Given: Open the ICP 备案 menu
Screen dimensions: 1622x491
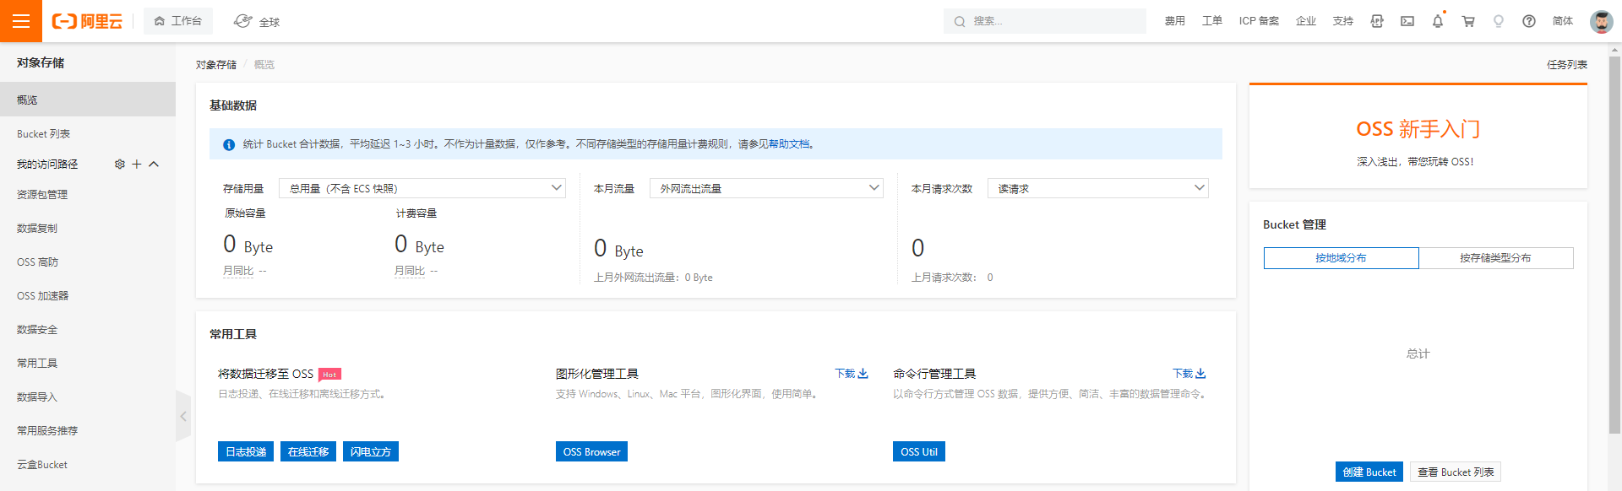Looking at the screenshot, I should (x=1259, y=21).
